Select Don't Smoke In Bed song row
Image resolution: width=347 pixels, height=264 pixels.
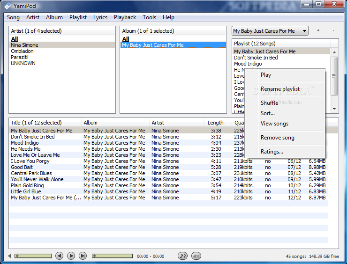(127, 137)
